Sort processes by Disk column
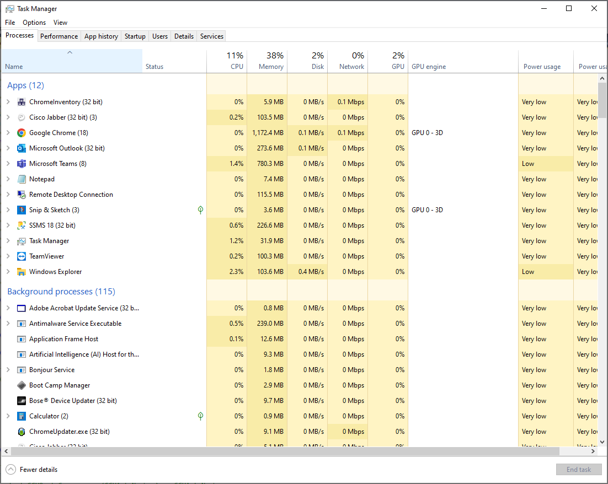 307,61
